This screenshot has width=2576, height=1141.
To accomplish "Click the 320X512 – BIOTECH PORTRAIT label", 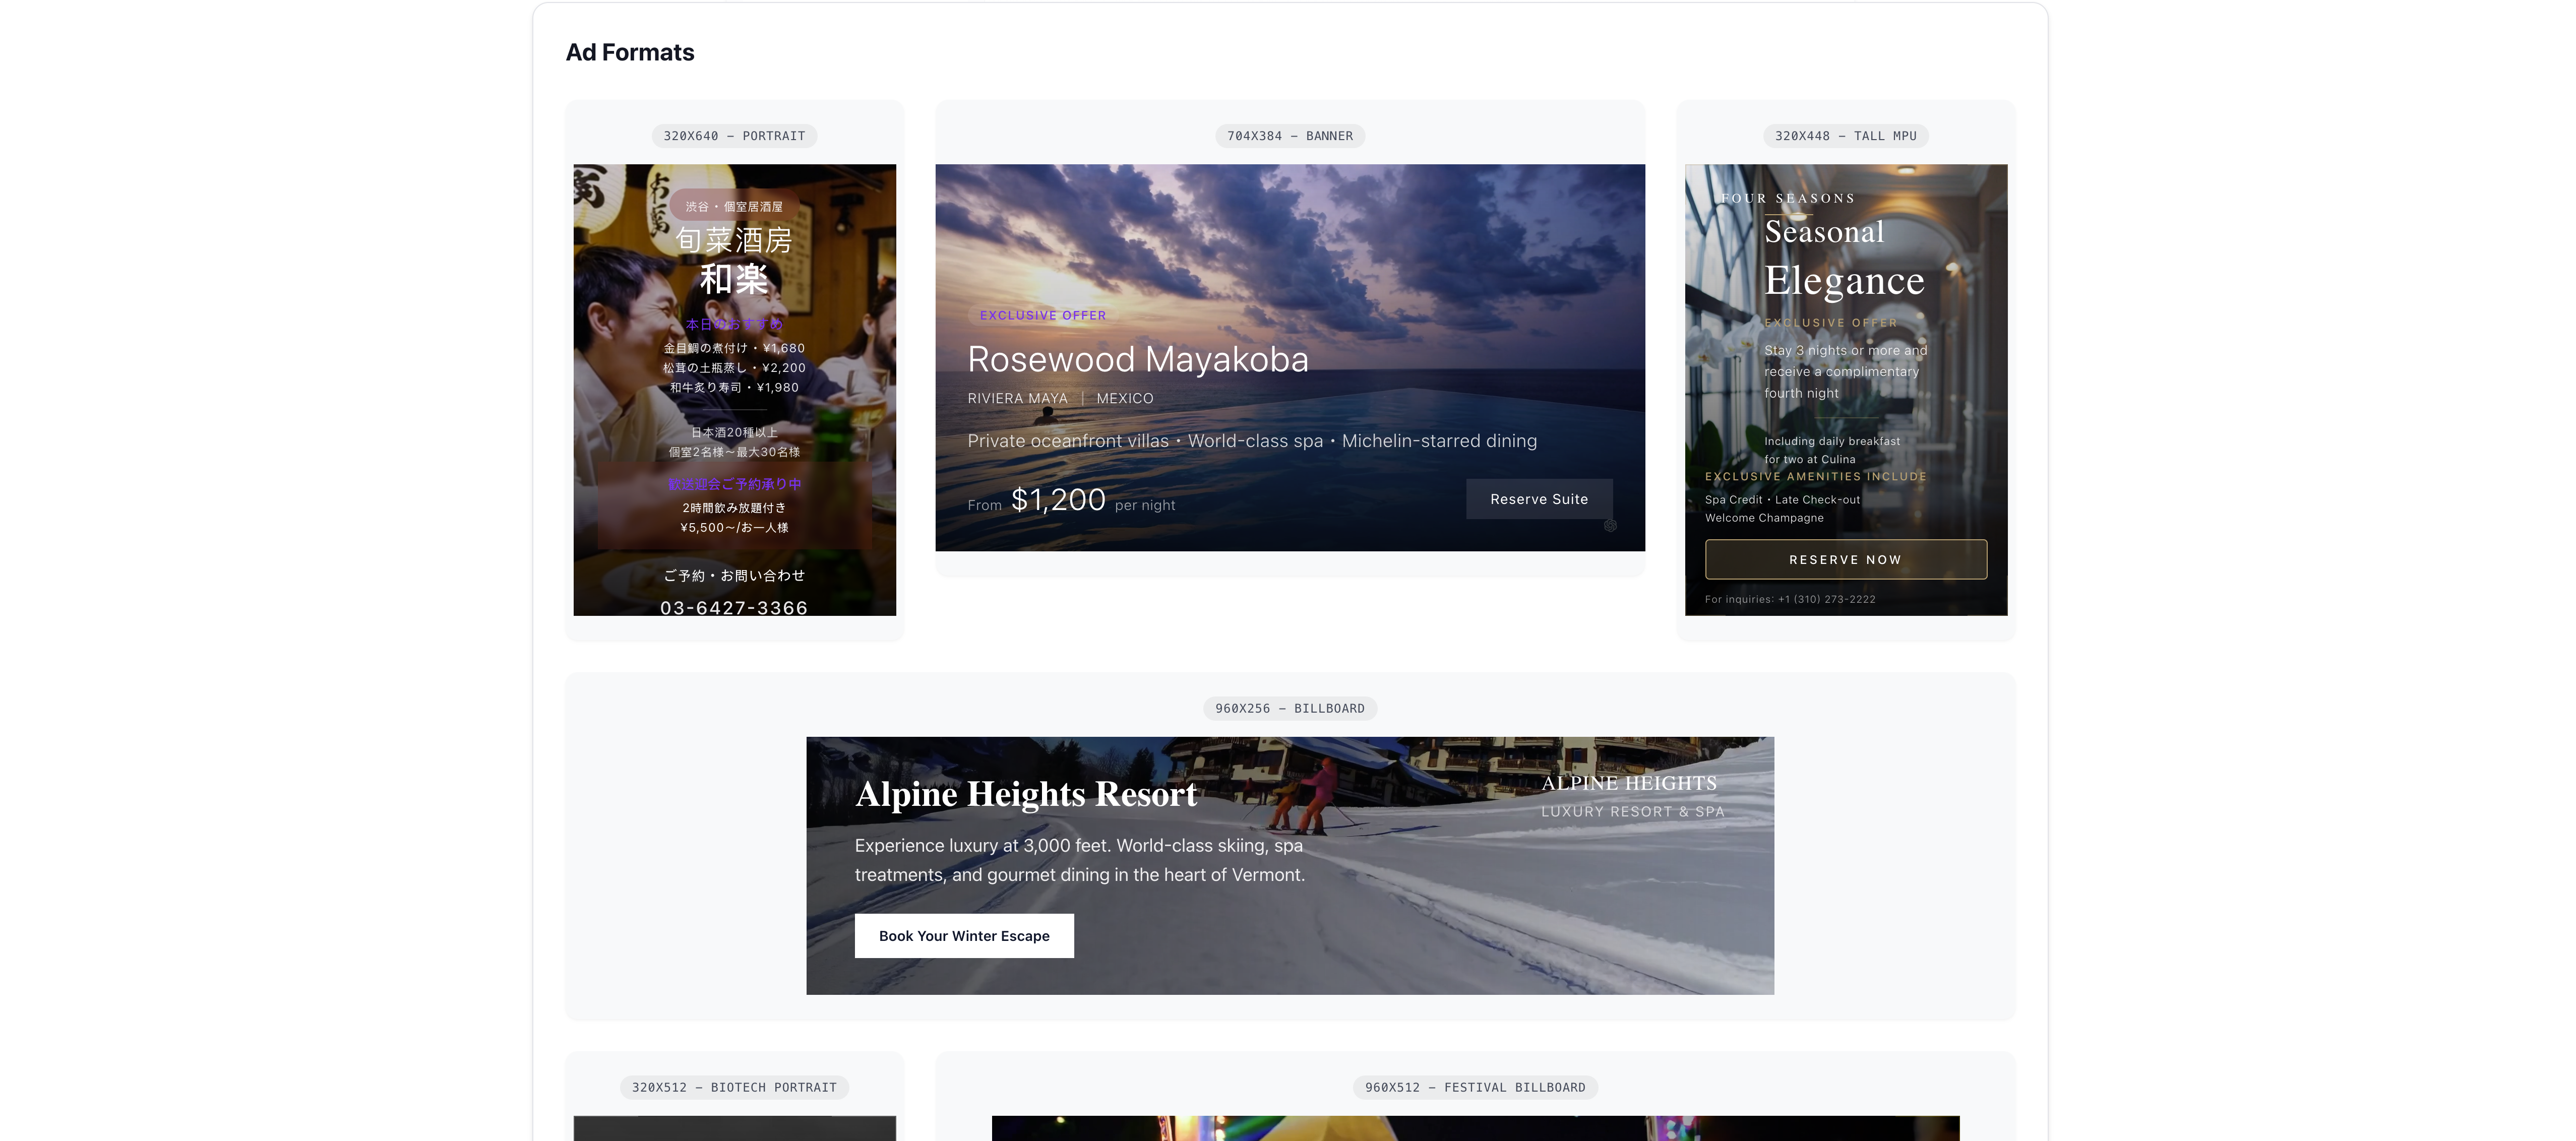I will click(x=734, y=1087).
